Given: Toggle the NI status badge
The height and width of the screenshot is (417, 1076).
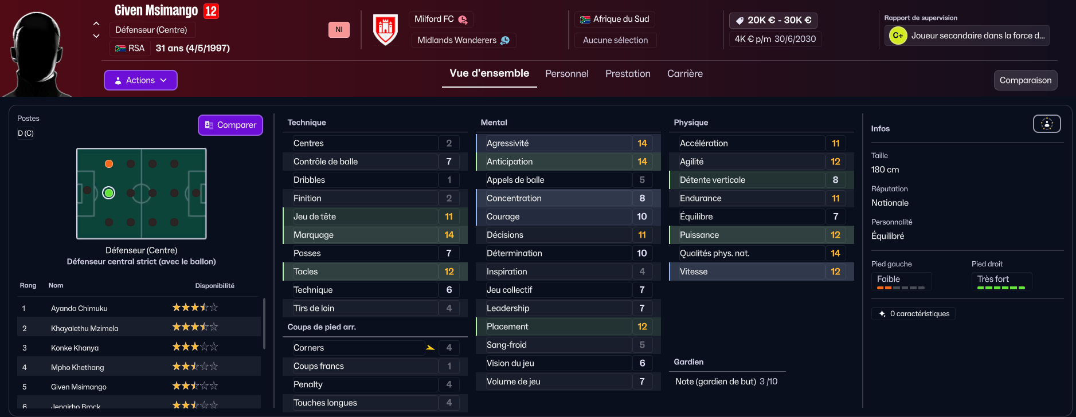Looking at the screenshot, I should pyautogui.click(x=339, y=30).
